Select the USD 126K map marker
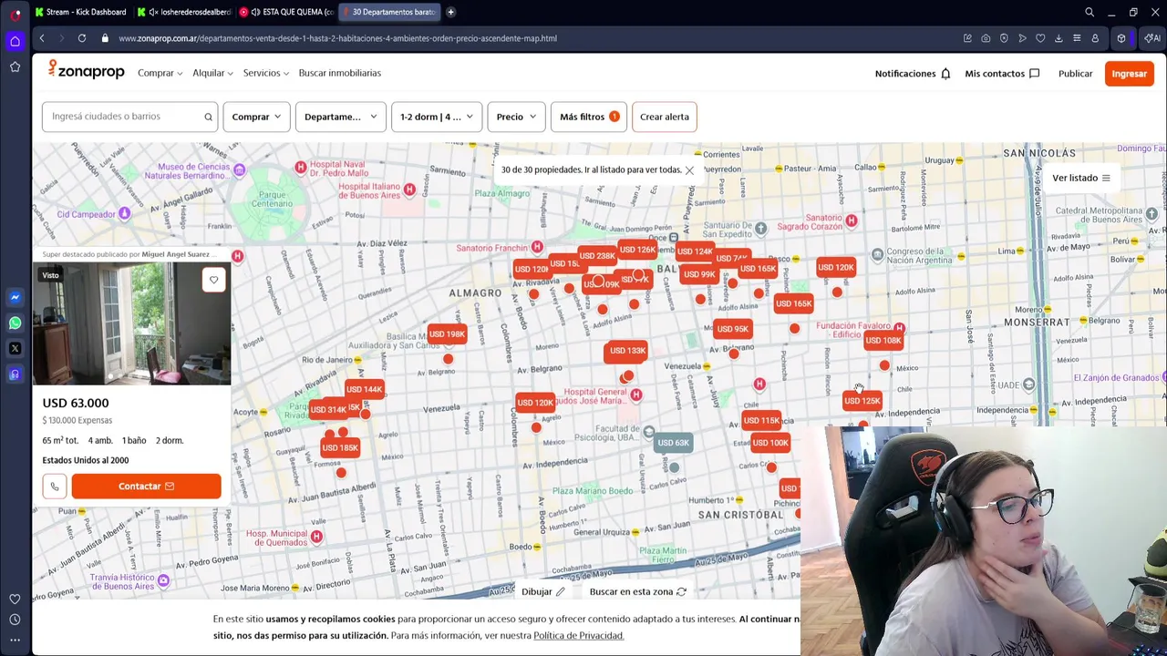Image resolution: width=1167 pixels, height=656 pixels. 637,250
